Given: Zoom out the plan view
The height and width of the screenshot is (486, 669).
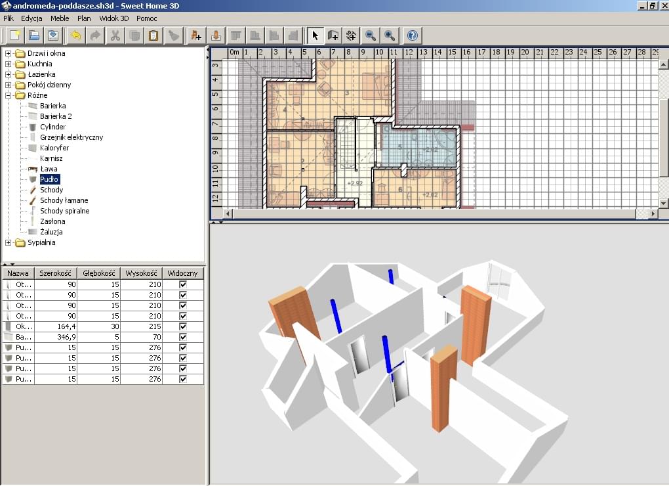Looking at the screenshot, I should tap(371, 35).
